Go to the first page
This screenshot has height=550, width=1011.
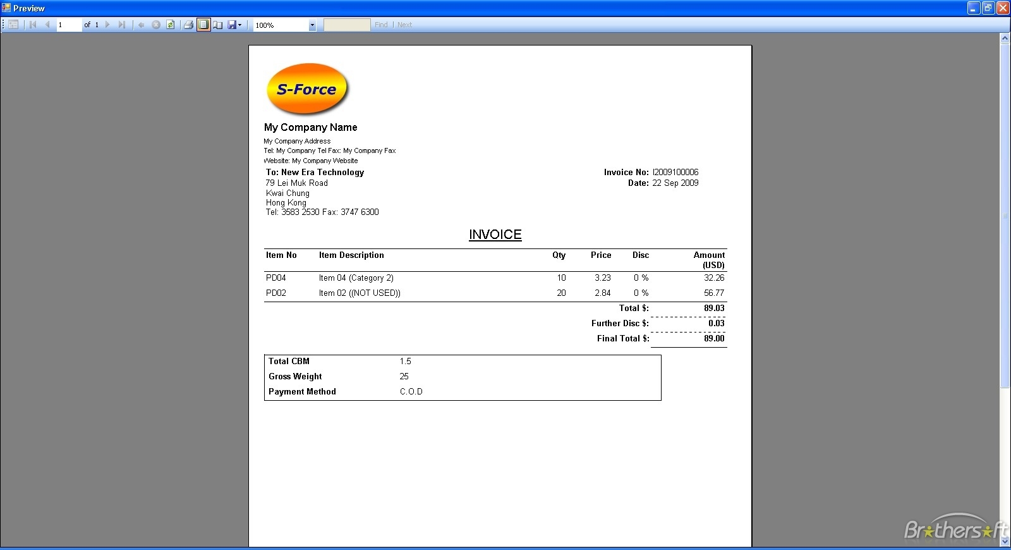tap(33, 25)
